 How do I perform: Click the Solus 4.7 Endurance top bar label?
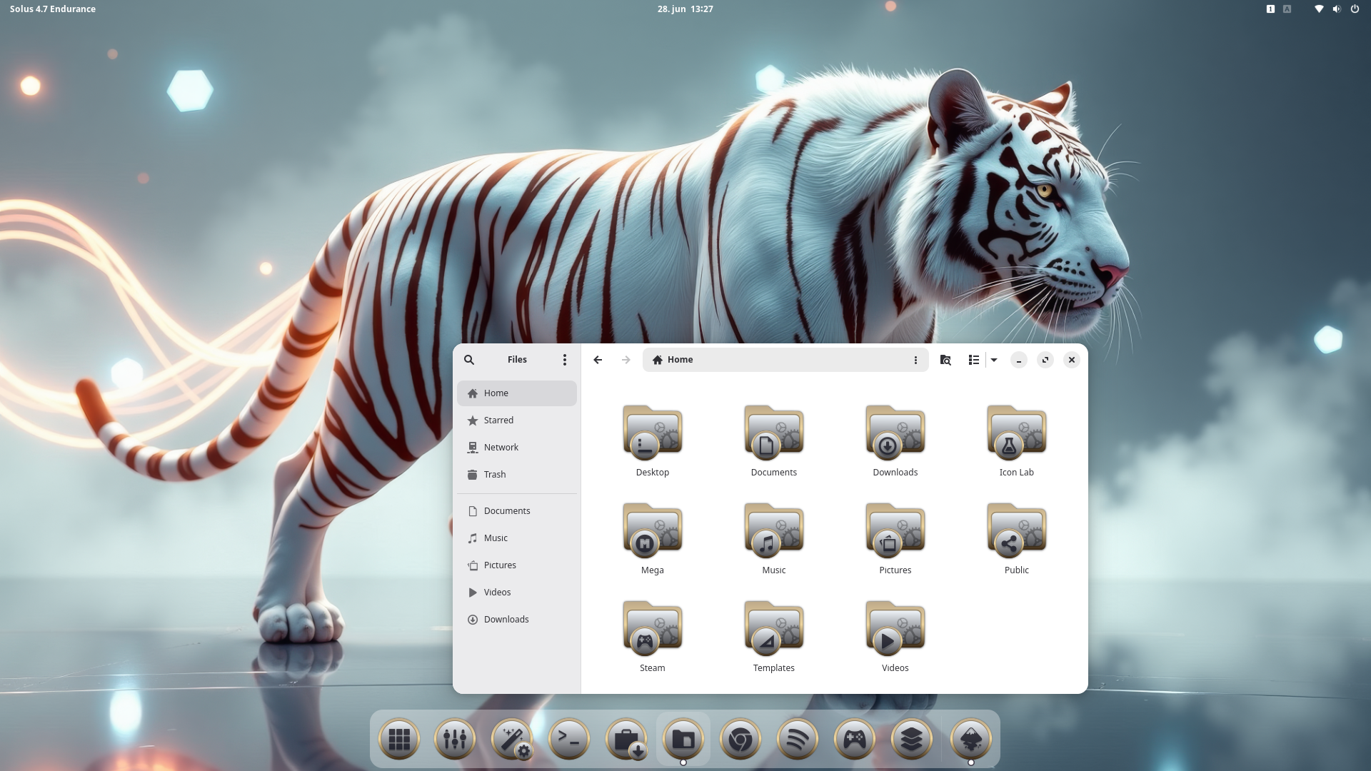click(x=53, y=9)
